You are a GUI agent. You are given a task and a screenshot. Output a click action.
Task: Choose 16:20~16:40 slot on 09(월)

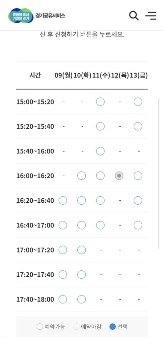(63, 201)
